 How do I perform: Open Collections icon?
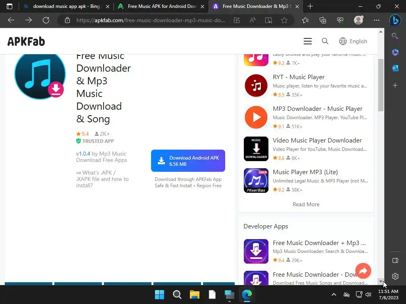coord(323,20)
